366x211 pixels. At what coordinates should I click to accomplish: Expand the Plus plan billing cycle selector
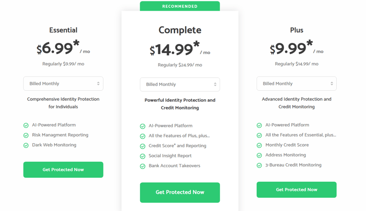[297, 83]
